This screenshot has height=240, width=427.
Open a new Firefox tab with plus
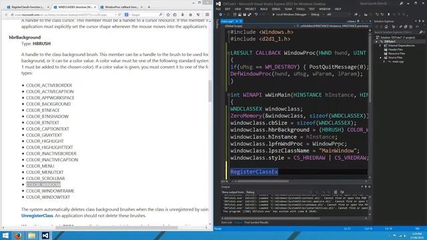coord(149,7)
